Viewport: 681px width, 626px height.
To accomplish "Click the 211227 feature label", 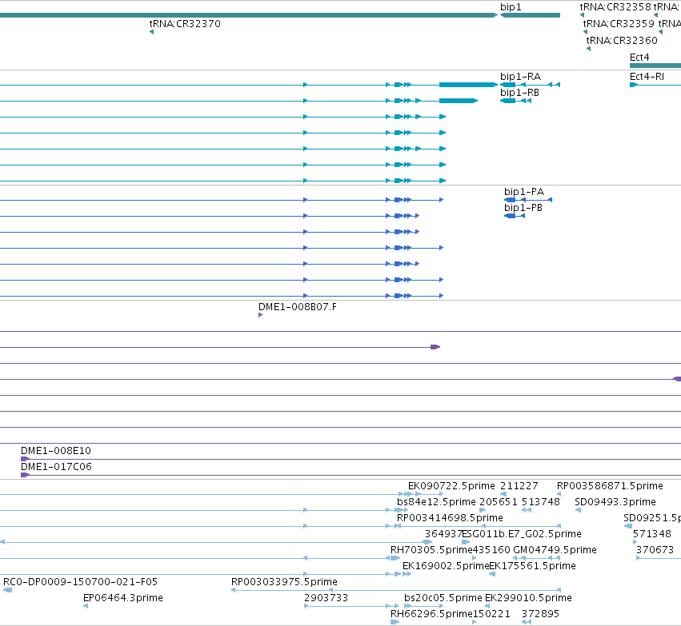I will (x=519, y=485).
